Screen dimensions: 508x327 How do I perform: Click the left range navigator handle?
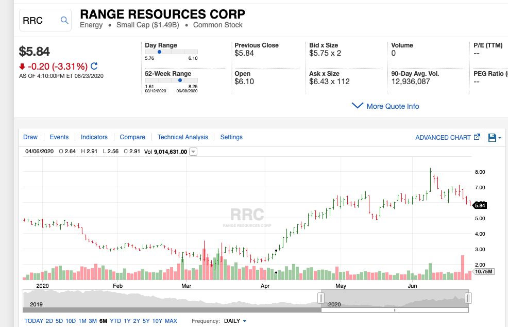click(321, 298)
